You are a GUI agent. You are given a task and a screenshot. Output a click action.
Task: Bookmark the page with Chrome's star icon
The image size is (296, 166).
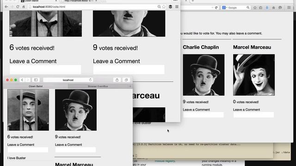pyautogui.click(x=164, y=7)
